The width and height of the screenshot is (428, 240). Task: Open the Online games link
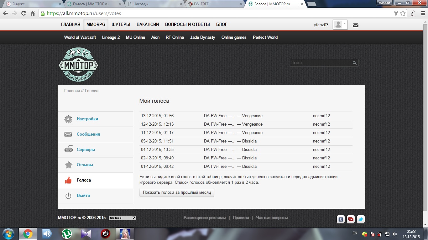point(234,37)
